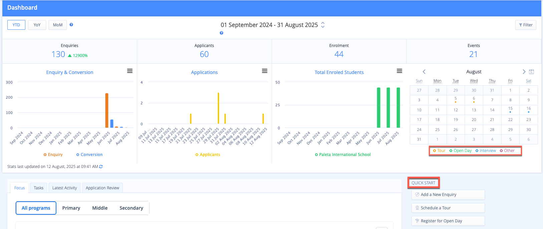The width and height of the screenshot is (543, 229).
Task: Toggle Conversion series in chart legend
Action: click(x=89, y=155)
